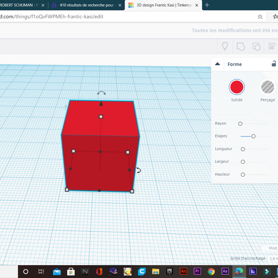The height and width of the screenshot is (278, 278).
Task: Open File Explorer from taskbar
Action: pos(156,272)
